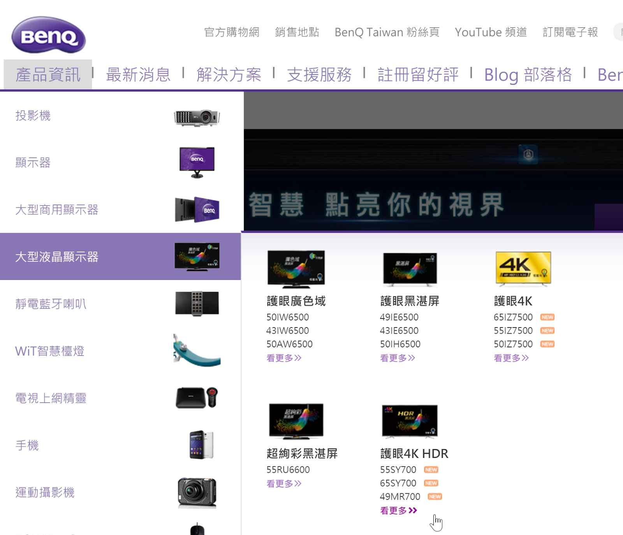This screenshot has height=535, width=623.
Task: Click the 護眼4K heading
Action: (513, 301)
